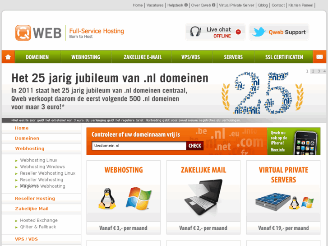Click the orange home icon in the navbar

tap(8, 57)
